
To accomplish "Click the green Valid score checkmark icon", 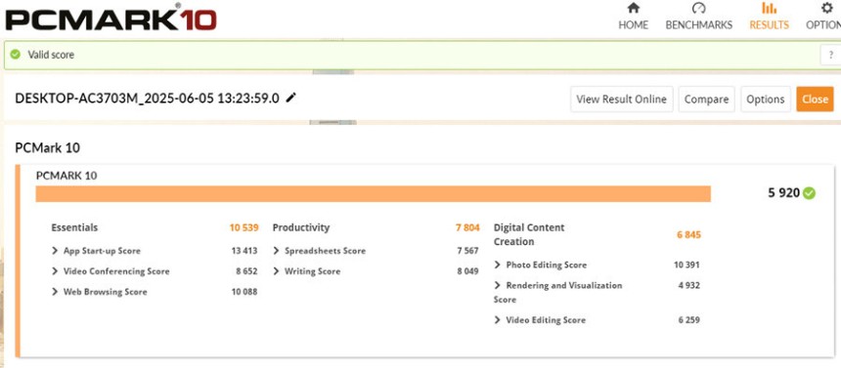I will tap(16, 54).
